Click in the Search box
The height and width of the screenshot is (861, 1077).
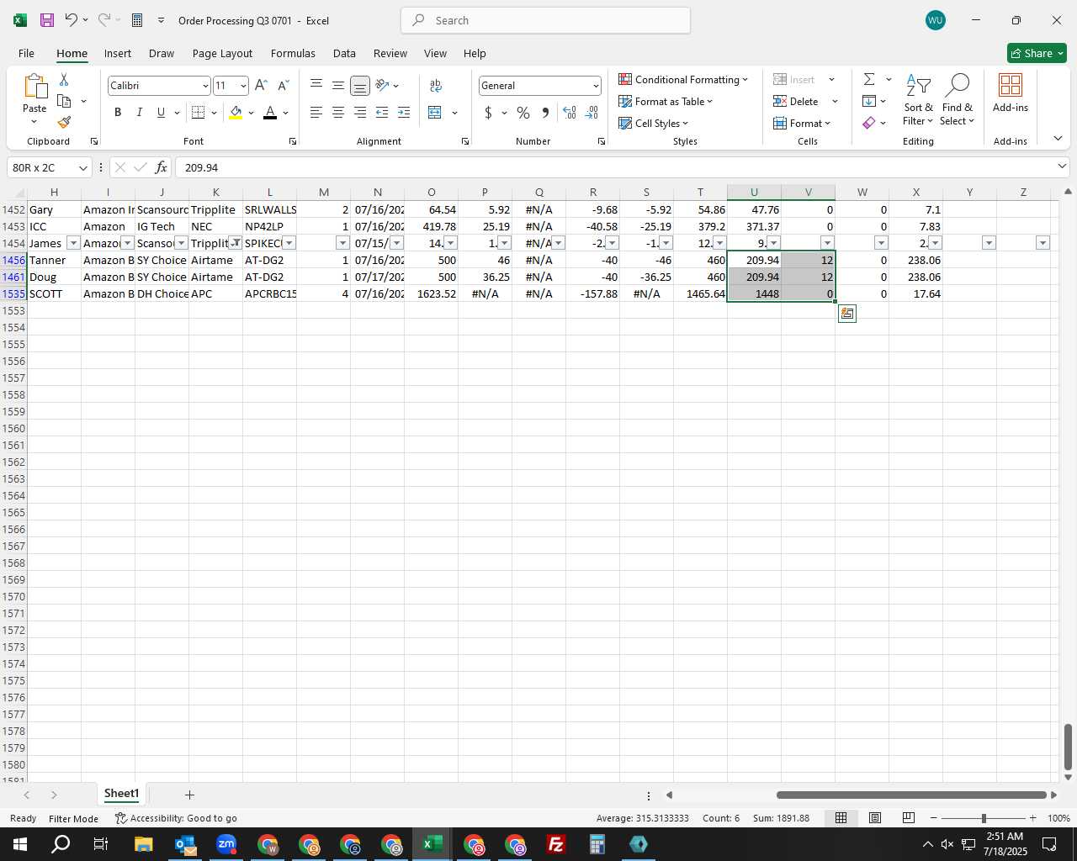click(x=545, y=20)
